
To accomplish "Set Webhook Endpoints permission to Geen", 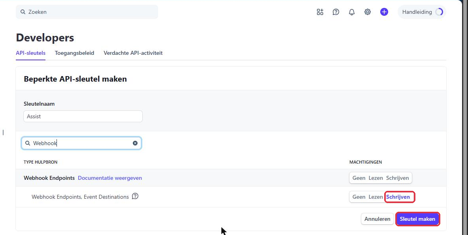I will 359,178.
